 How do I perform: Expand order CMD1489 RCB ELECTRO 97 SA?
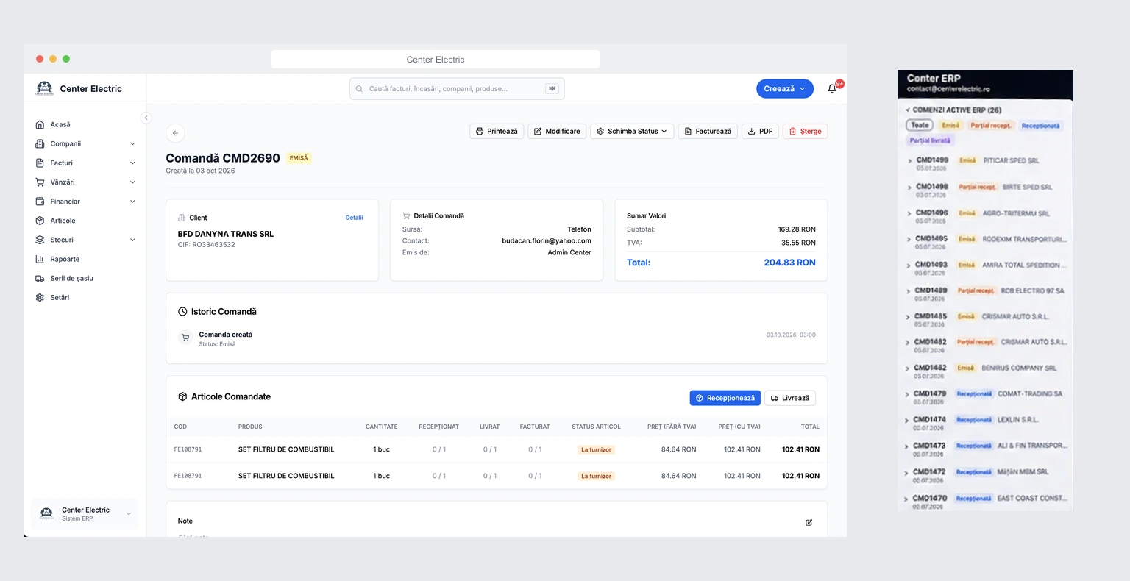pos(909,291)
